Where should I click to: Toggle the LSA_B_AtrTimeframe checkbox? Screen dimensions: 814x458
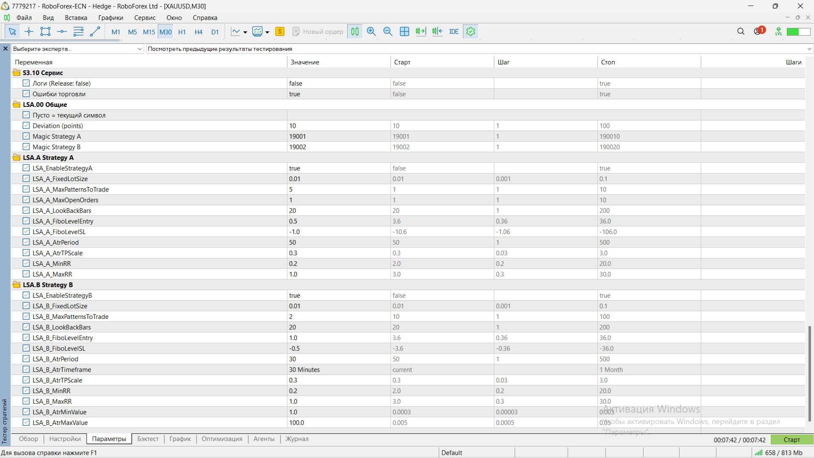click(x=26, y=369)
